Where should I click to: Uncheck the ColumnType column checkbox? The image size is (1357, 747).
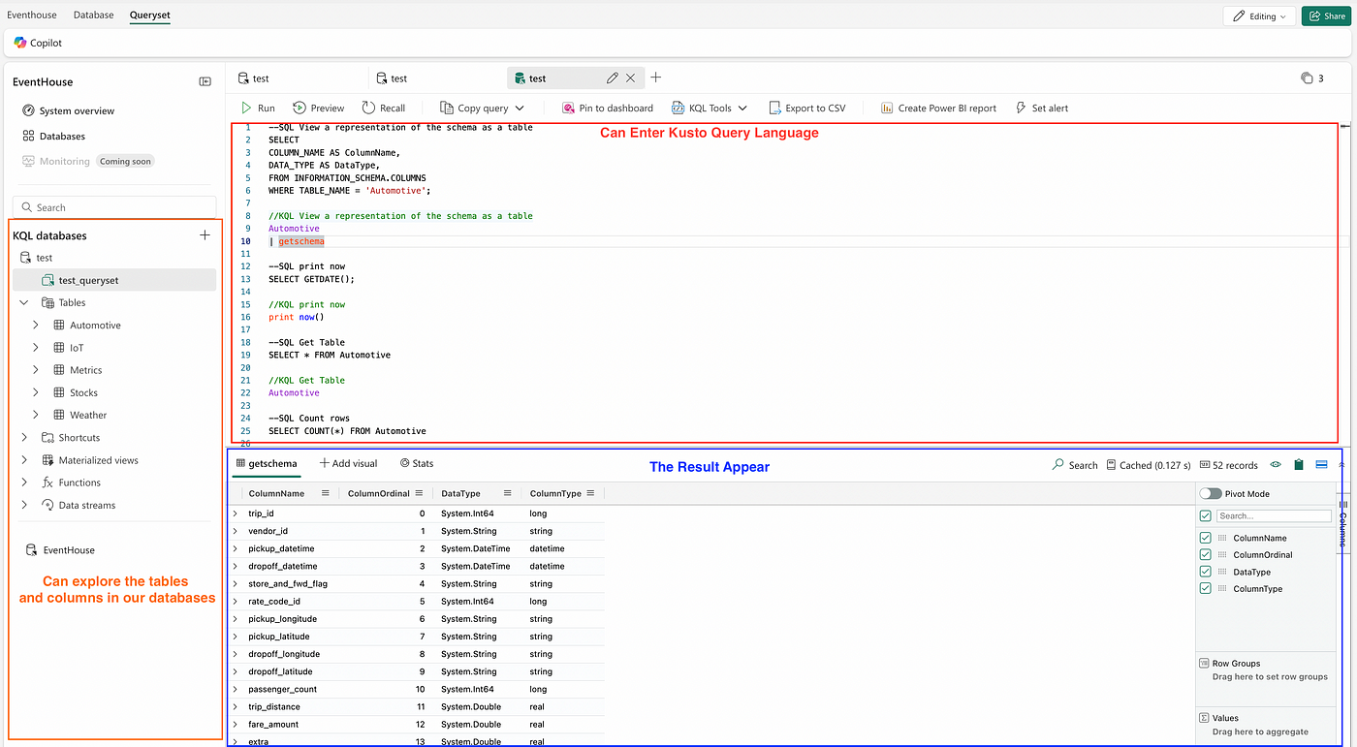pos(1205,588)
